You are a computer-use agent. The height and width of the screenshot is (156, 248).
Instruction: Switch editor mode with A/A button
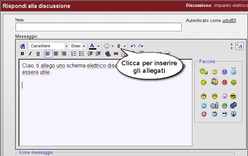pos(239,46)
